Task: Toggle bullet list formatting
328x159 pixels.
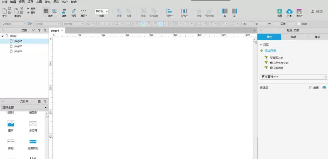Action: (128, 24)
